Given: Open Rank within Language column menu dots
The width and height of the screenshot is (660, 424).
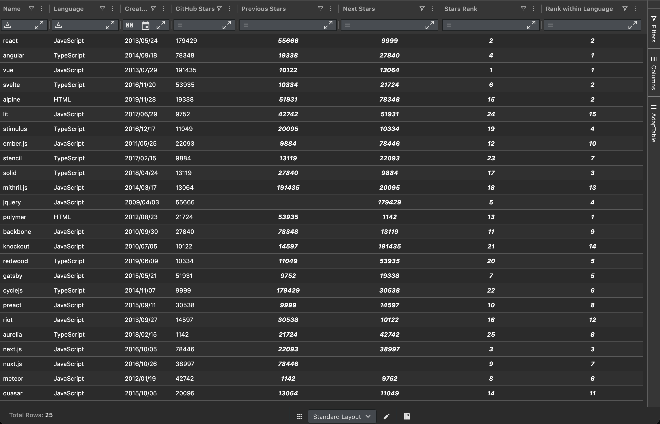Looking at the screenshot, I should coord(635,9).
